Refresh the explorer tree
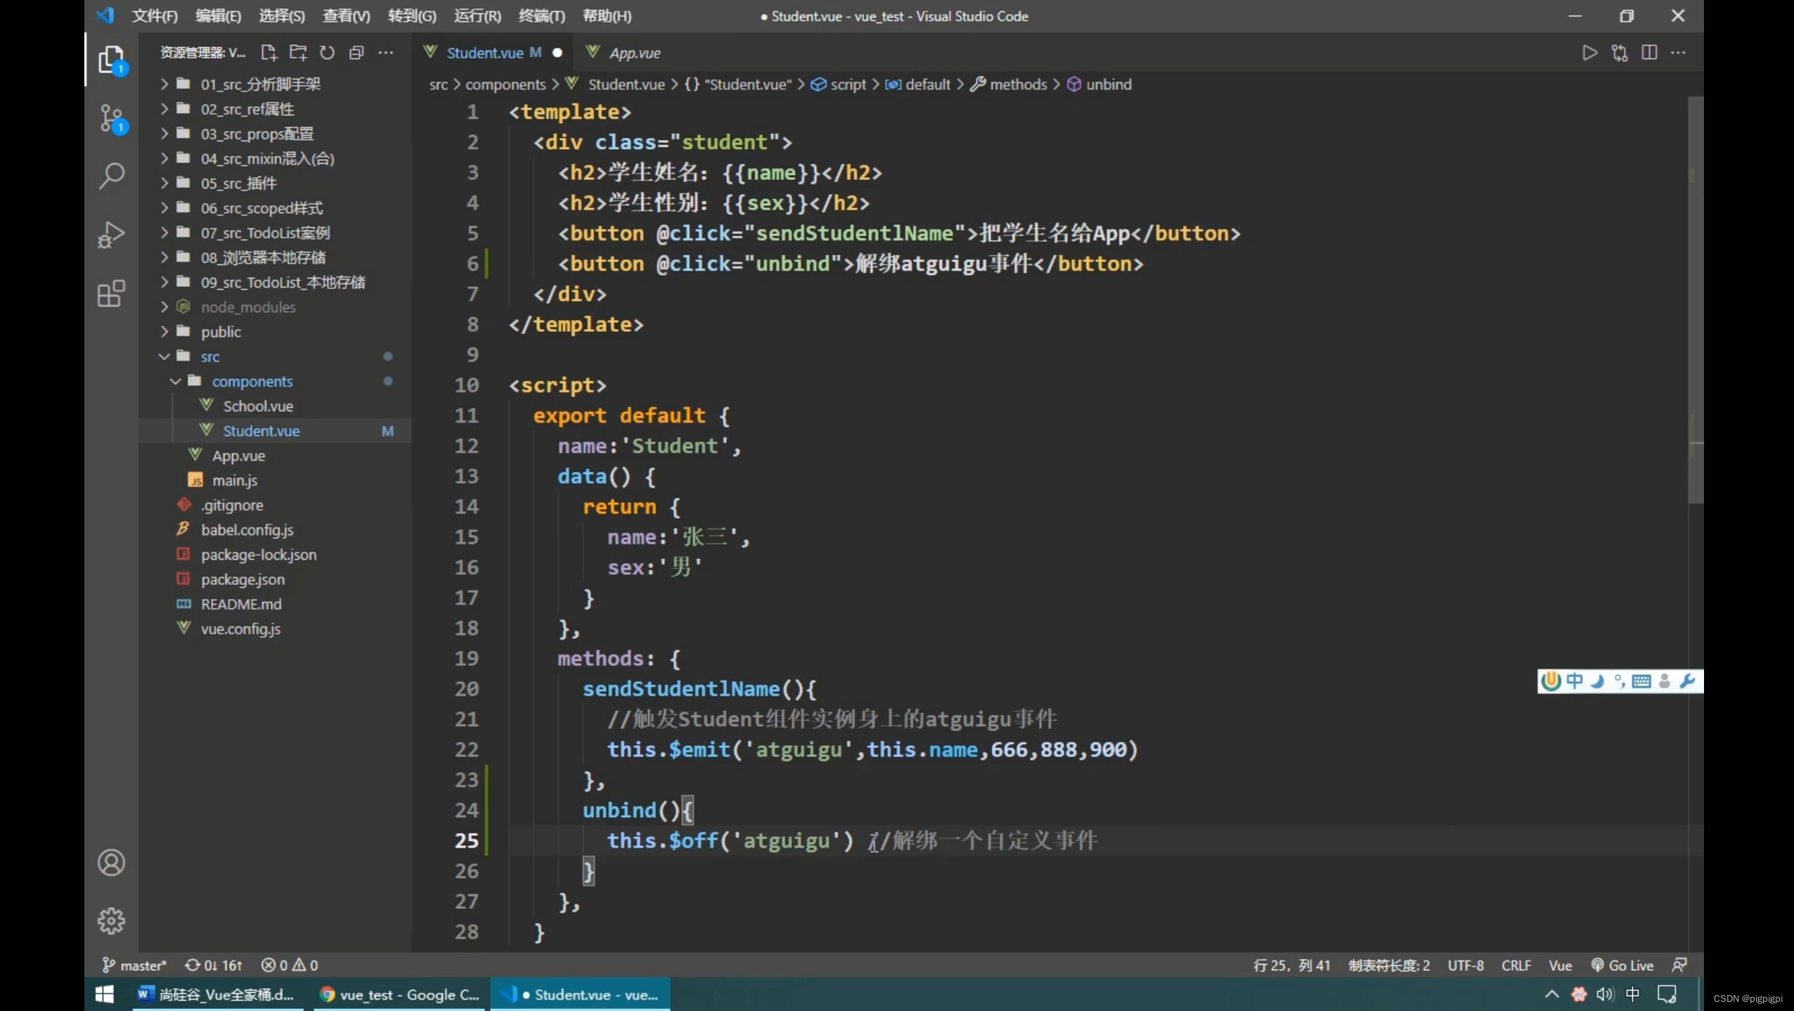Image resolution: width=1794 pixels, height=1011 pixels. (327, 53)
